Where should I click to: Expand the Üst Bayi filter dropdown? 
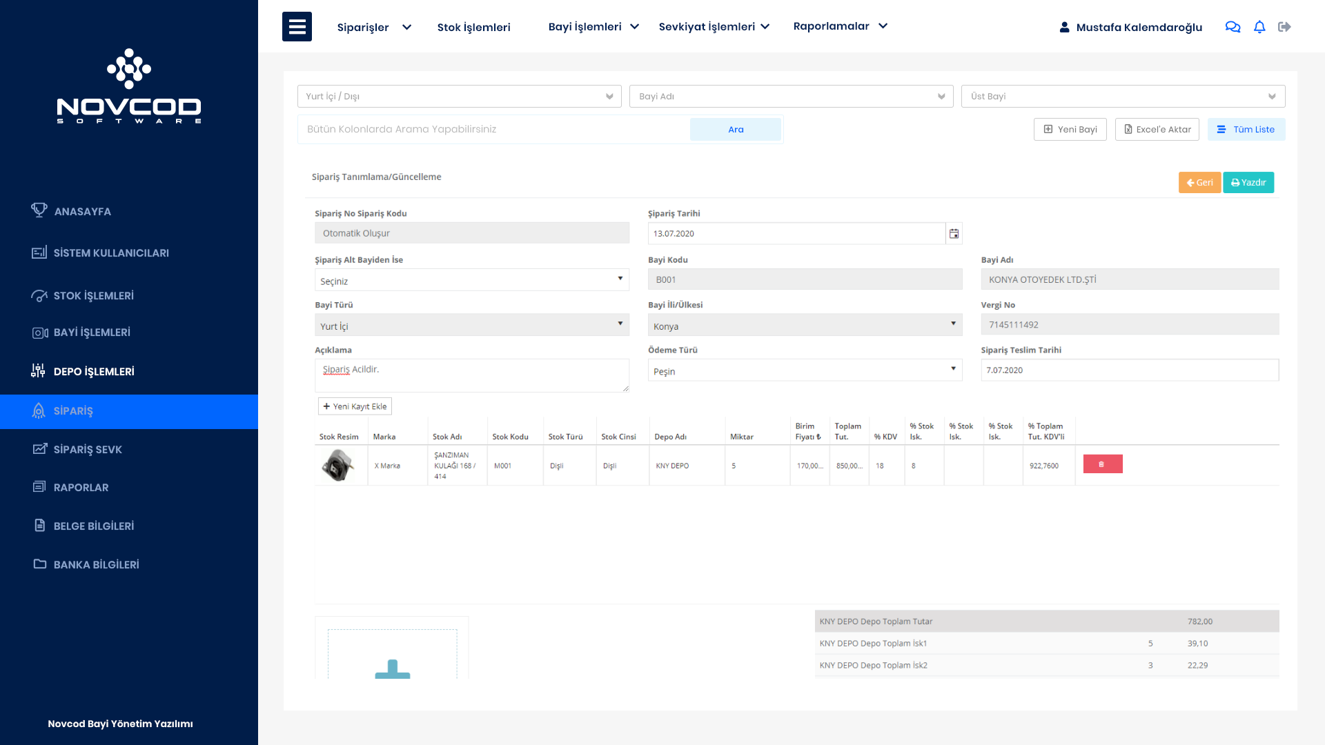1123,97
